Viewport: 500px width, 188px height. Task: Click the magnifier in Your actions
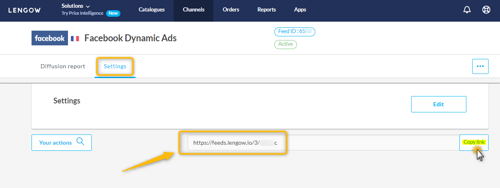[80, 142]
